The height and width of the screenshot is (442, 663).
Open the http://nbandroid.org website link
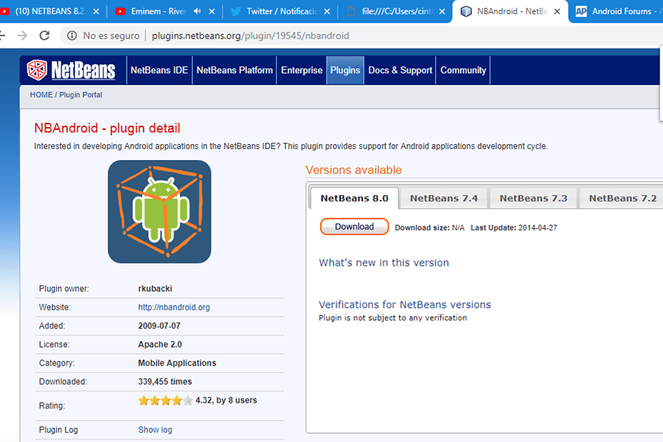[x=174, y=307]
